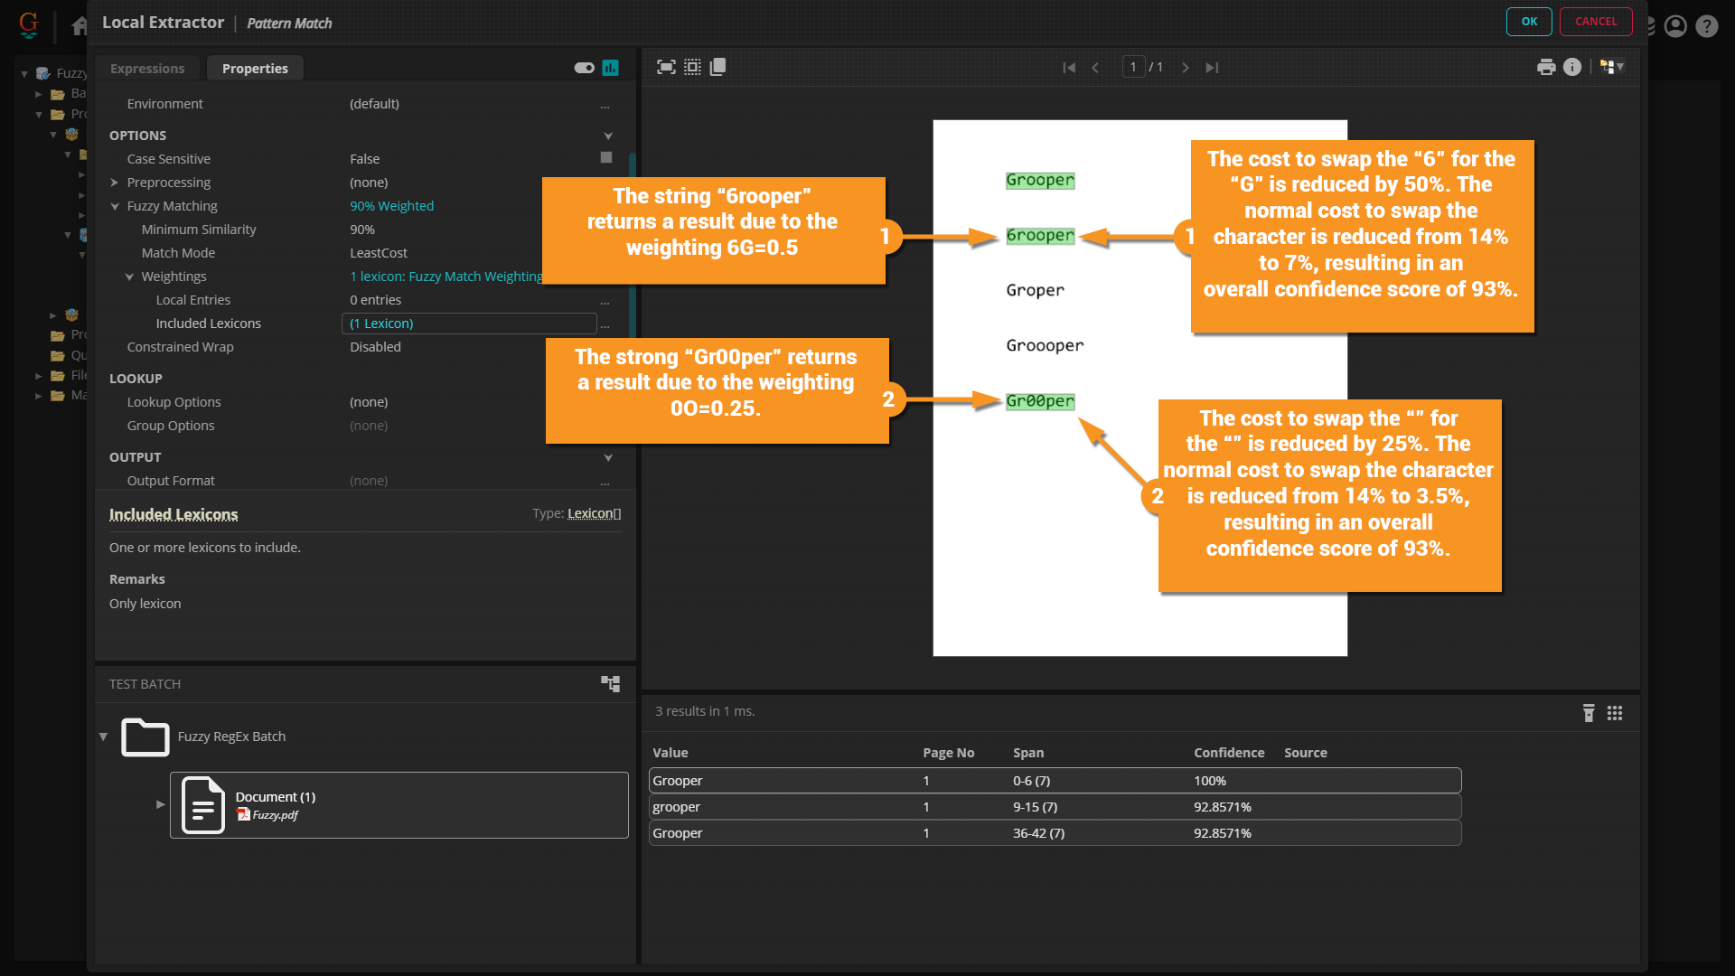Collapse the Fuzzy Matching property group

tap(116, 206)
